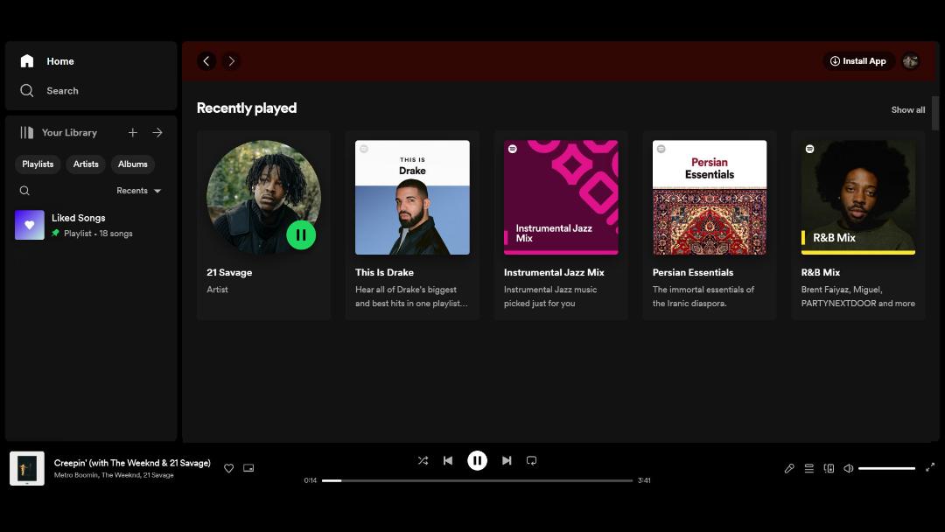This screenshot has width=945, height=532.
Task: Click Show all for Recently played
Action: pos(907,109)
